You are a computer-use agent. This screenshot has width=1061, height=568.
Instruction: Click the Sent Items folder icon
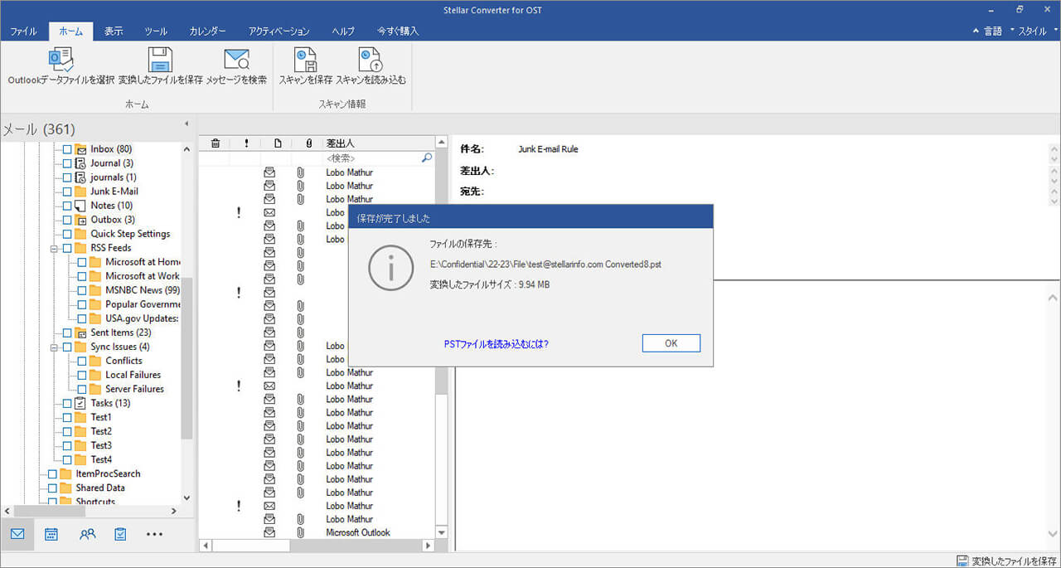[x=80, y=333]
